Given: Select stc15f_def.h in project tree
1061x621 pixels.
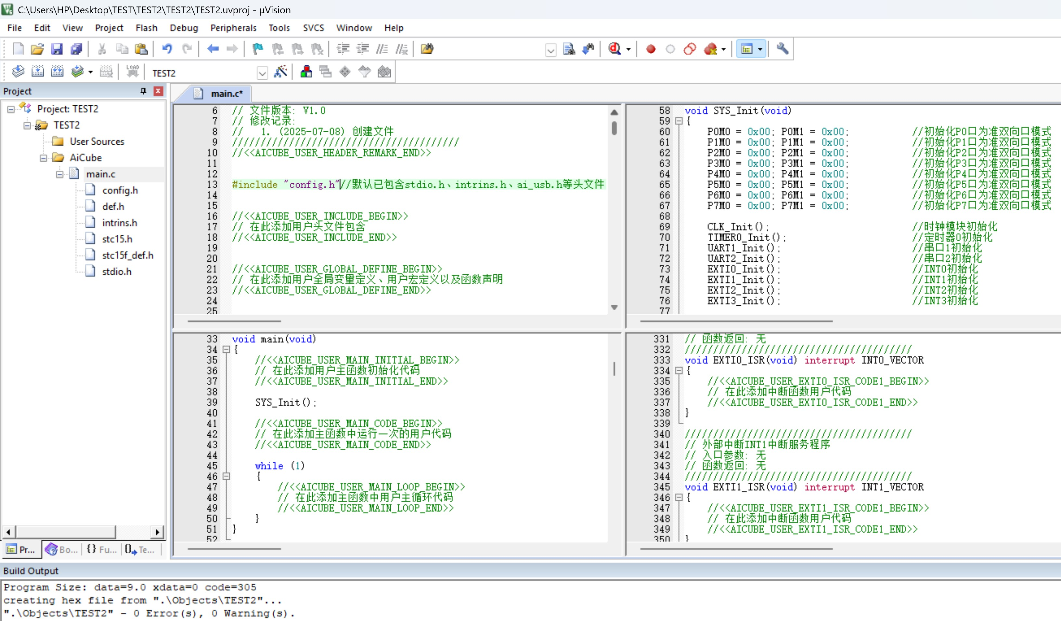Looking at the screenshot, I should click(x=127, y=255).
